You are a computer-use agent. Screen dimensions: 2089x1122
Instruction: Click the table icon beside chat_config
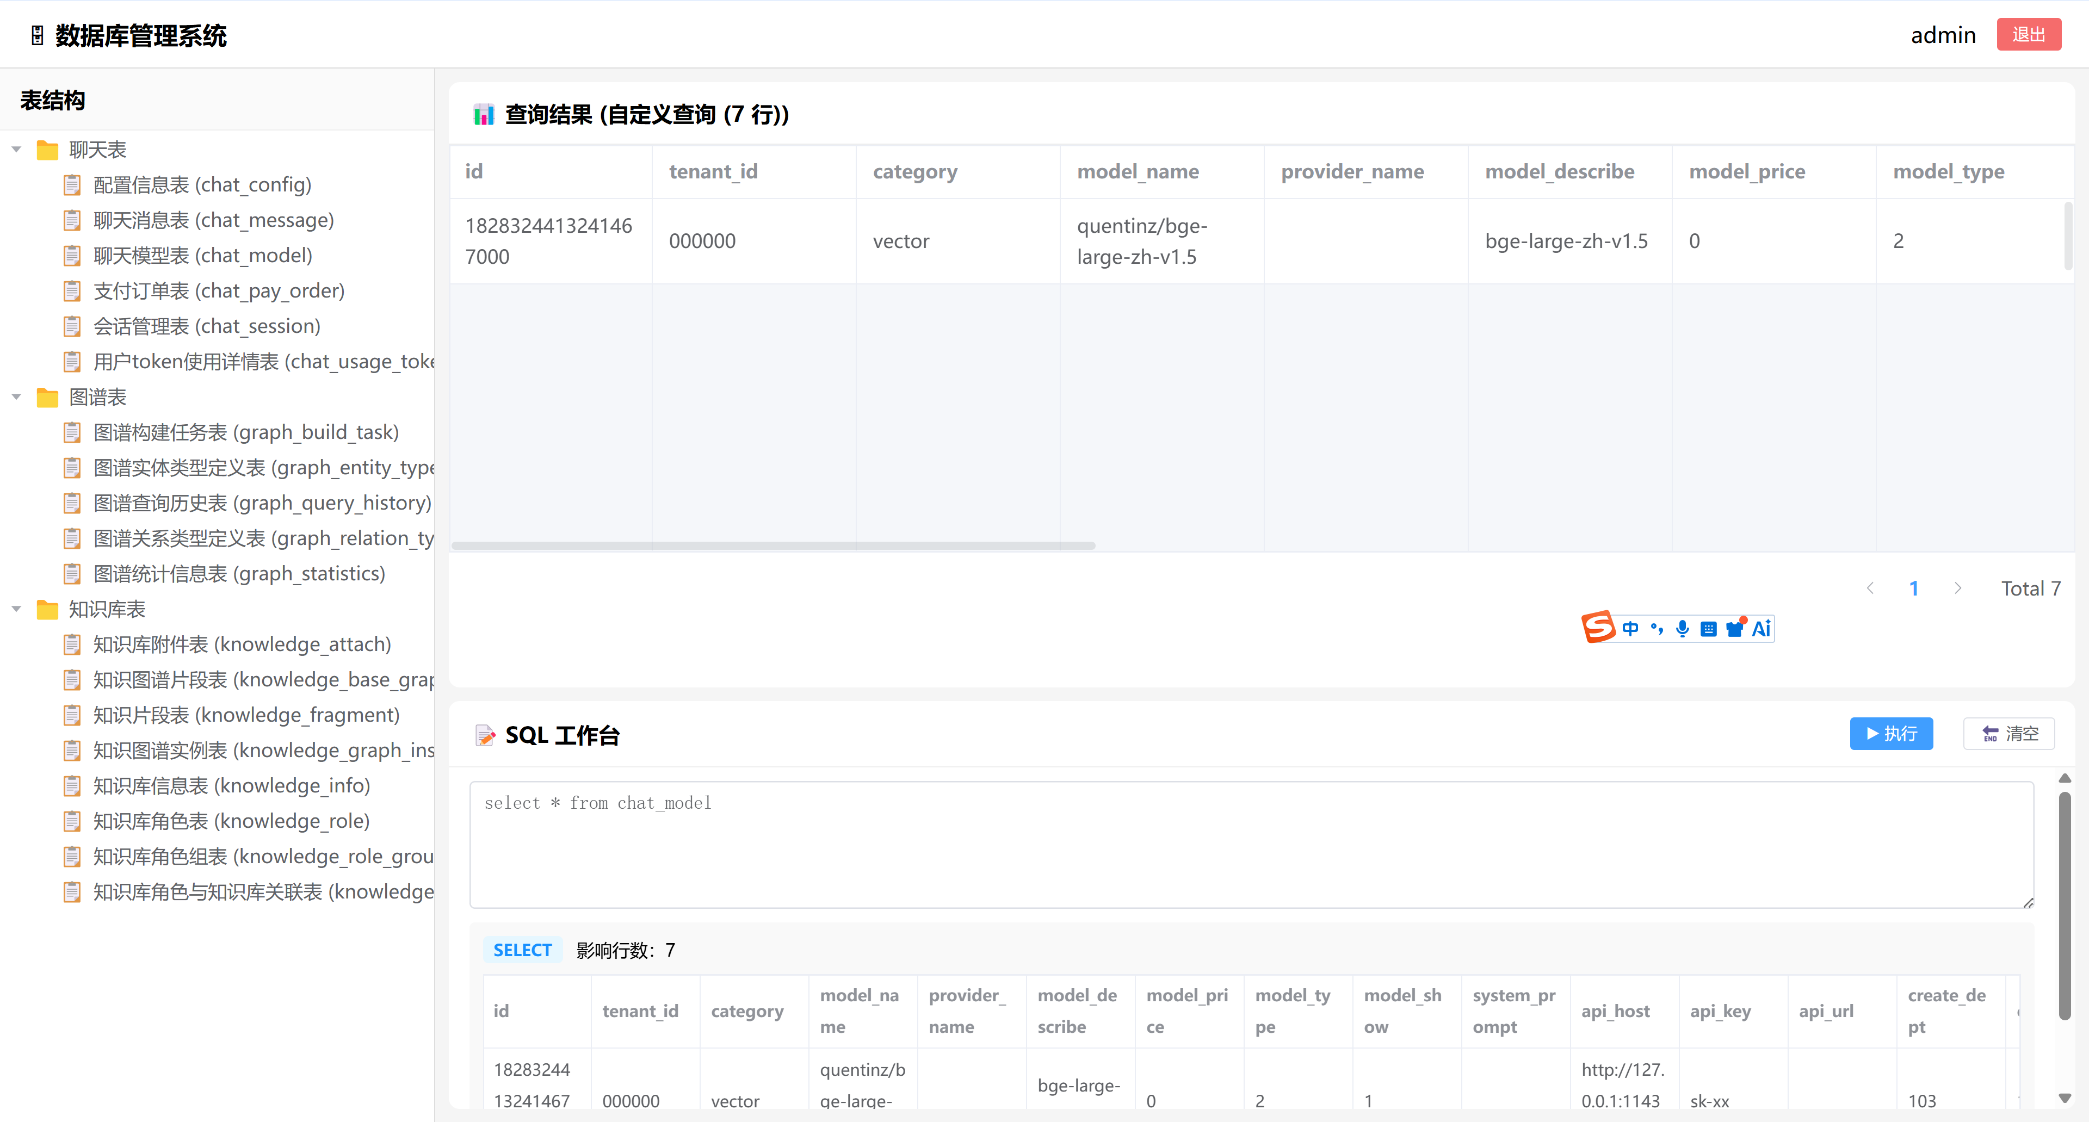[72, 185]
